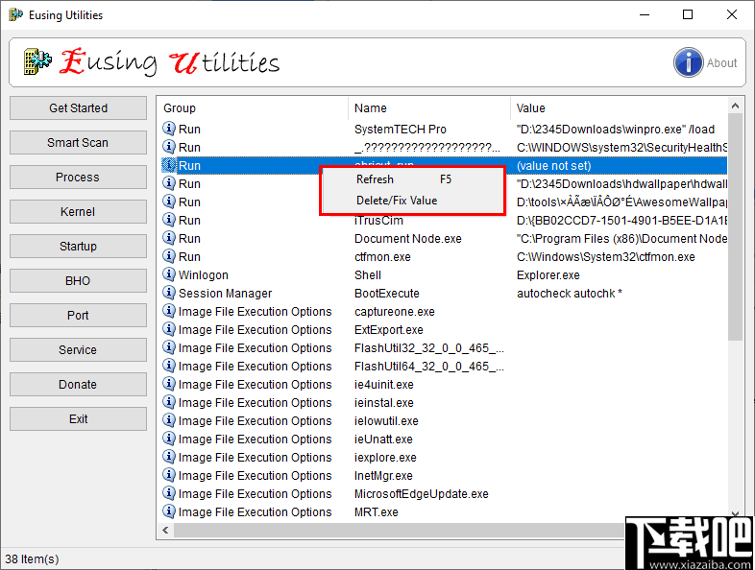Image resolution: width=755 pixels, height=570 pixels.
Task: Click info icon beside SystemTECH Pro row
Action: [x=168, y=129]
